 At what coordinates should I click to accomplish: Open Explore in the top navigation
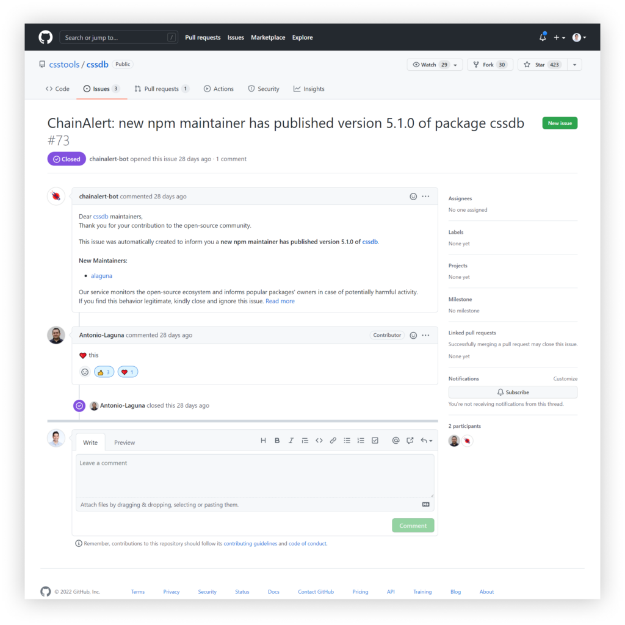point(302,37)
